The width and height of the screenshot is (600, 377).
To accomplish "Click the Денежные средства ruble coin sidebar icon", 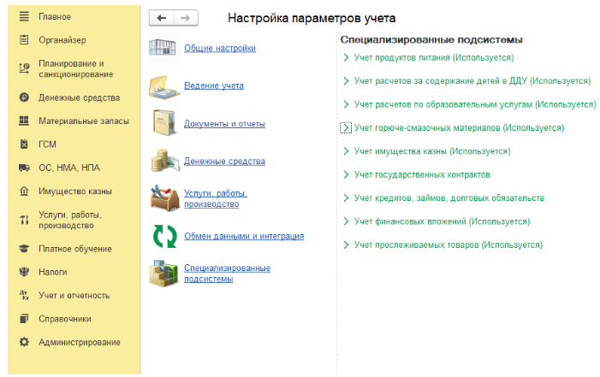I will [24, 97].
